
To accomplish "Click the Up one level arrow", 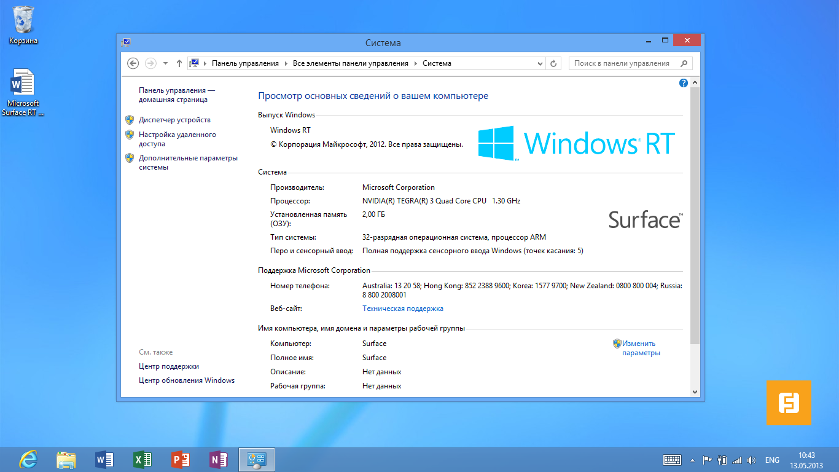I will (179, 63).
